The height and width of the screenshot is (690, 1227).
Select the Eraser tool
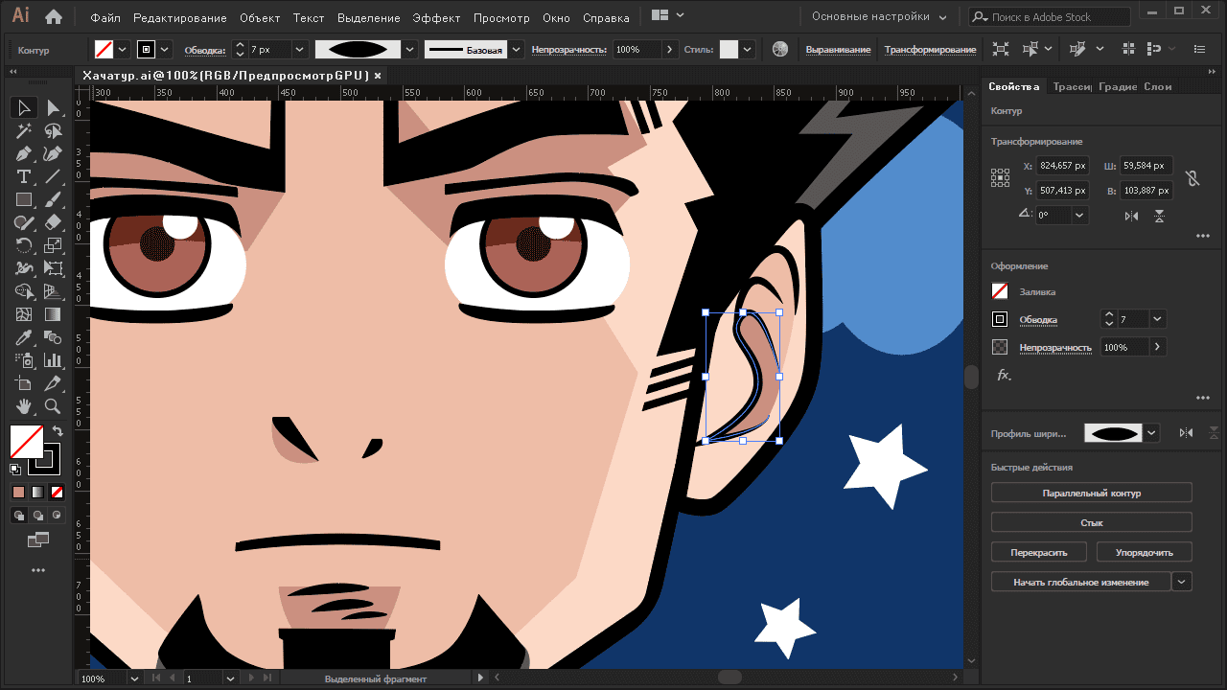coord(53,223)
